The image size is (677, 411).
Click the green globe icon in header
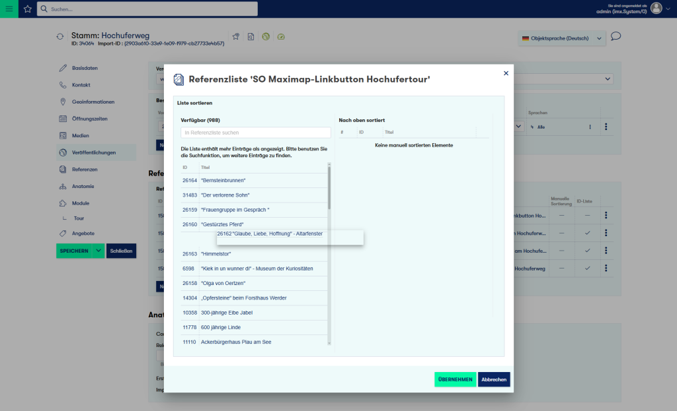point(266,37)
